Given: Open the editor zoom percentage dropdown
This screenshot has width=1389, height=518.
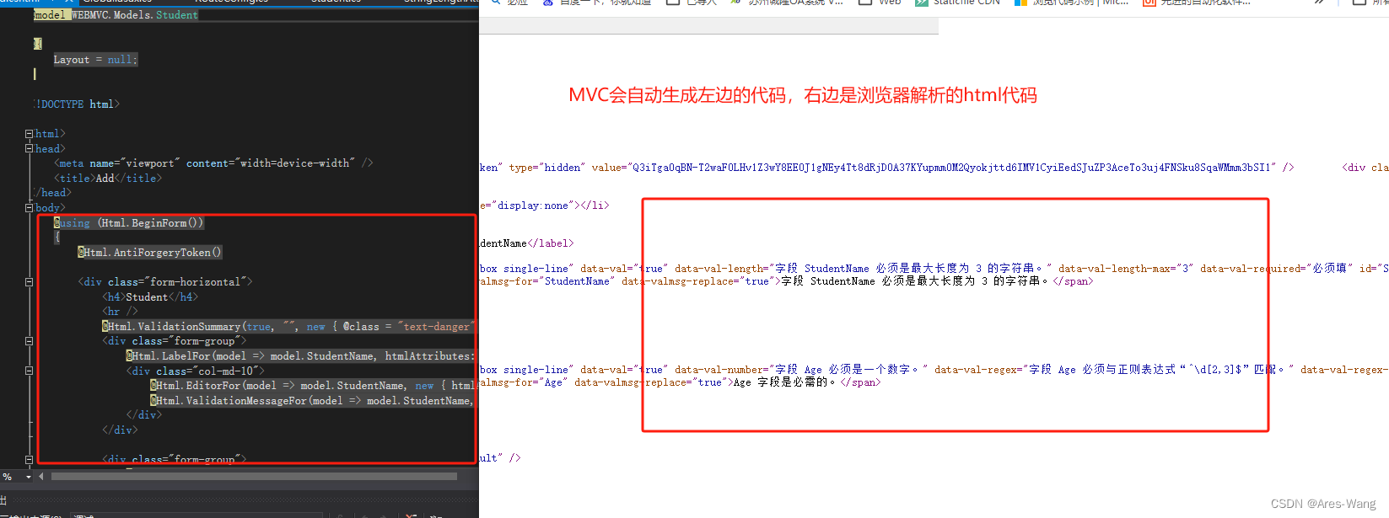Looking at the screenshot, I should [x=28, y=477].
